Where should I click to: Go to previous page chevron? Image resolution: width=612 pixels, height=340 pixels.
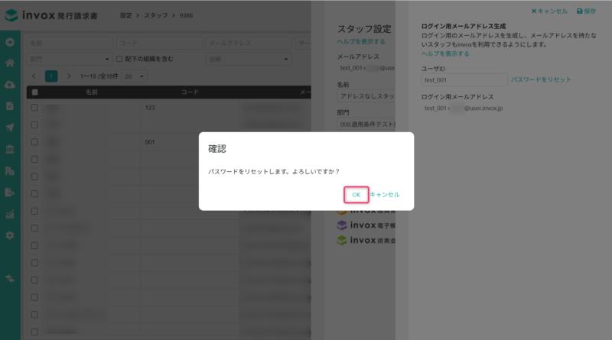click(x=34, y=76)
